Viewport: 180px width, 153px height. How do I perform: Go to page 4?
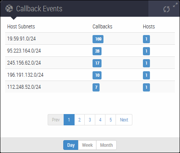point(100,120)
